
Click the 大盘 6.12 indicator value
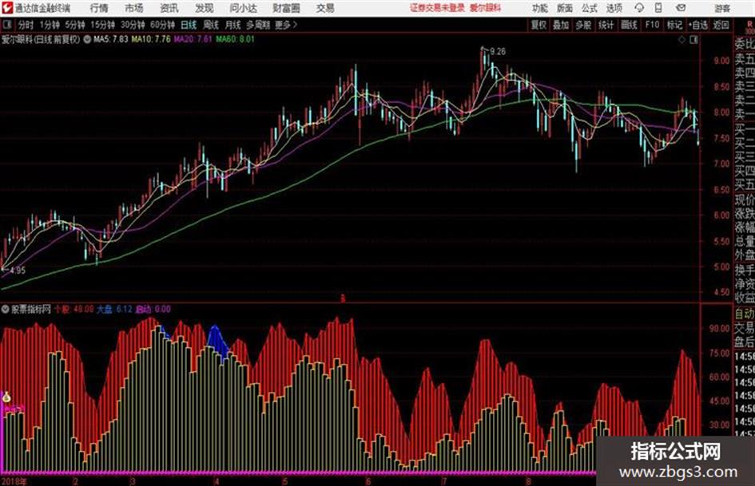[114, 309]
